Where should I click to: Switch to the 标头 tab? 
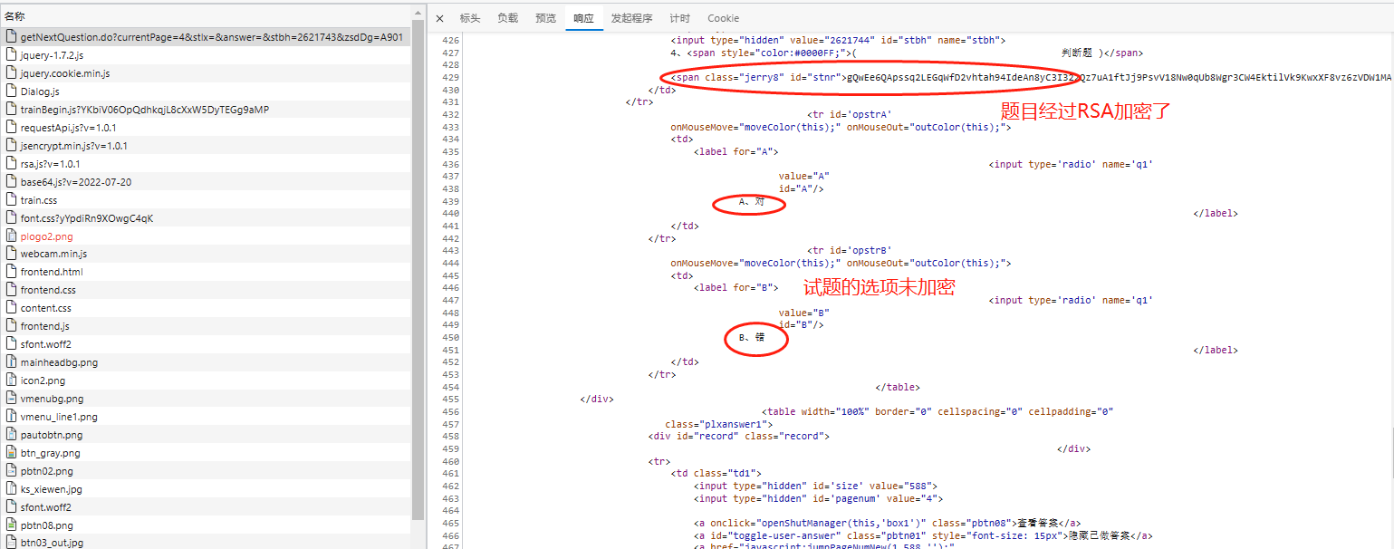[x=470, y=18]
